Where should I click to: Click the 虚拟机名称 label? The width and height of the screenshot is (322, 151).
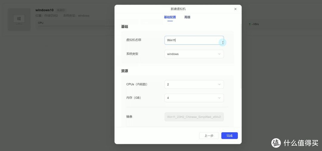tap(134, 40)
